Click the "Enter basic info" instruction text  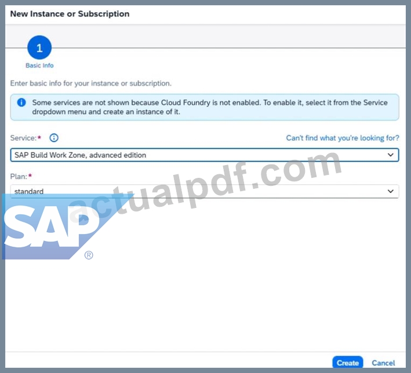[x=90, y=83]
